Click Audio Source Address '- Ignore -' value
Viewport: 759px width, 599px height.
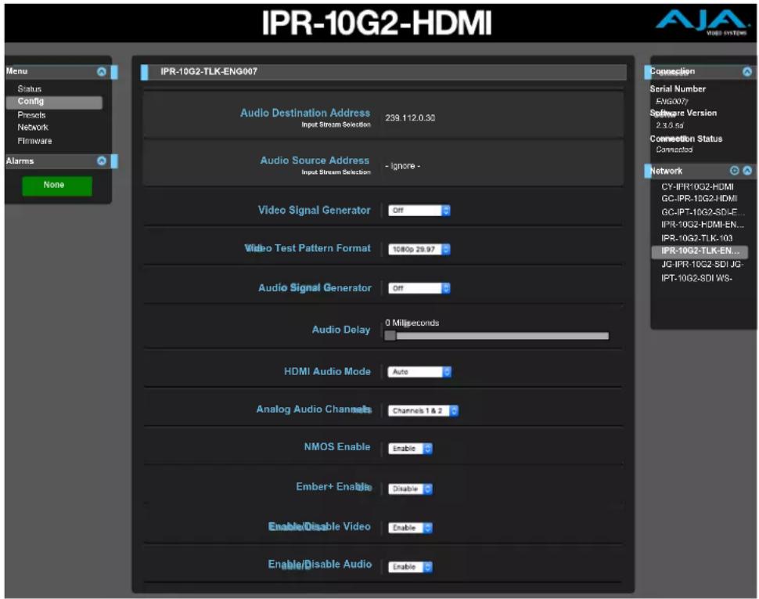tap(403, 166)
